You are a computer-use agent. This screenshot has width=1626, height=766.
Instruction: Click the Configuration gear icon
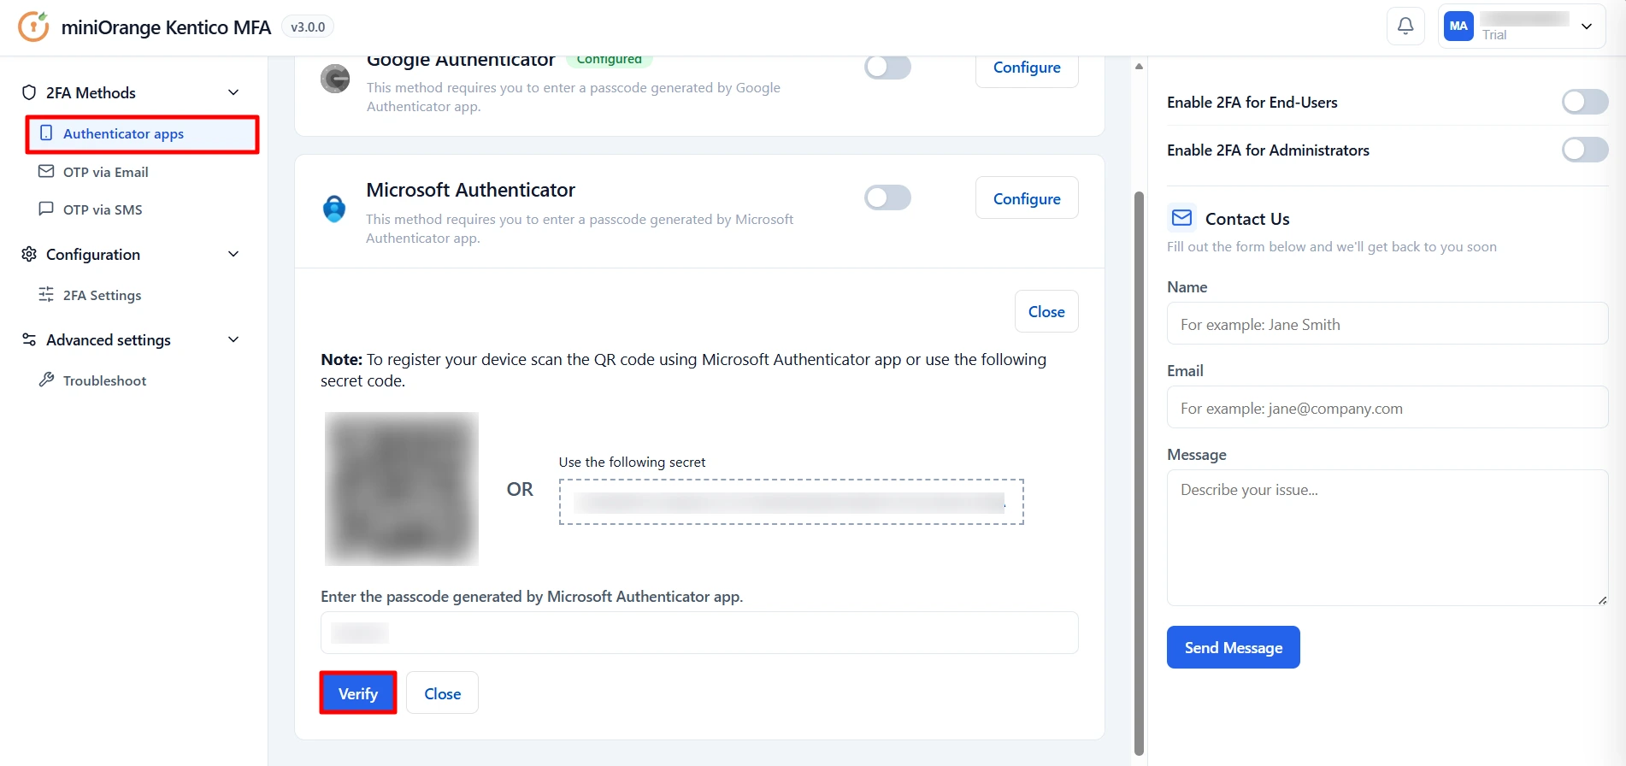pyautogui.click(x=29, y=254)
